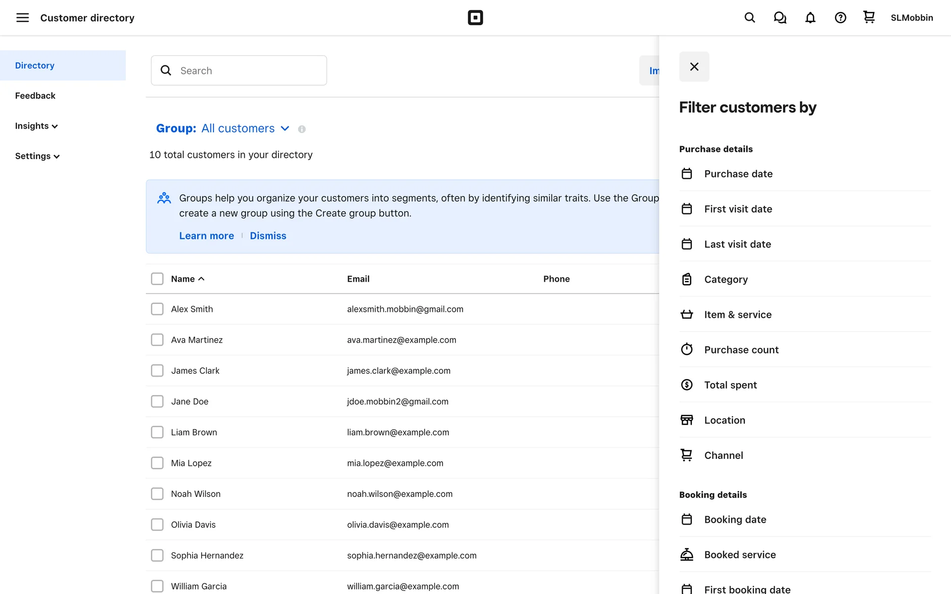Viewport: 951px width, 594px height.
Task: Click the Square logo at top center
Action: click(x=475, y=18)
